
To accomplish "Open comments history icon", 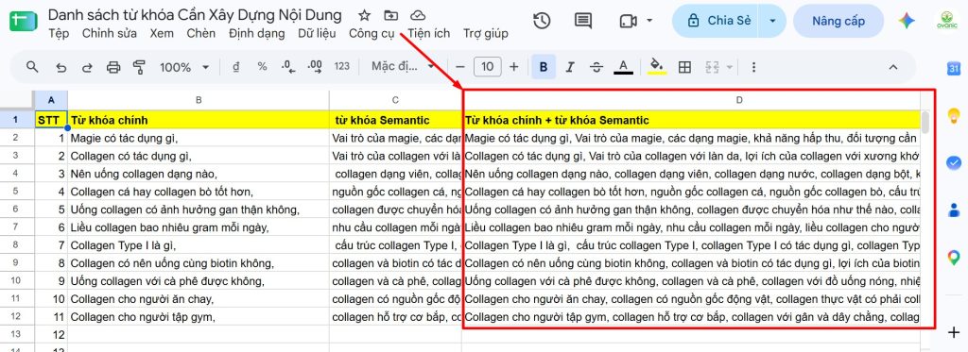I will 582,21.
